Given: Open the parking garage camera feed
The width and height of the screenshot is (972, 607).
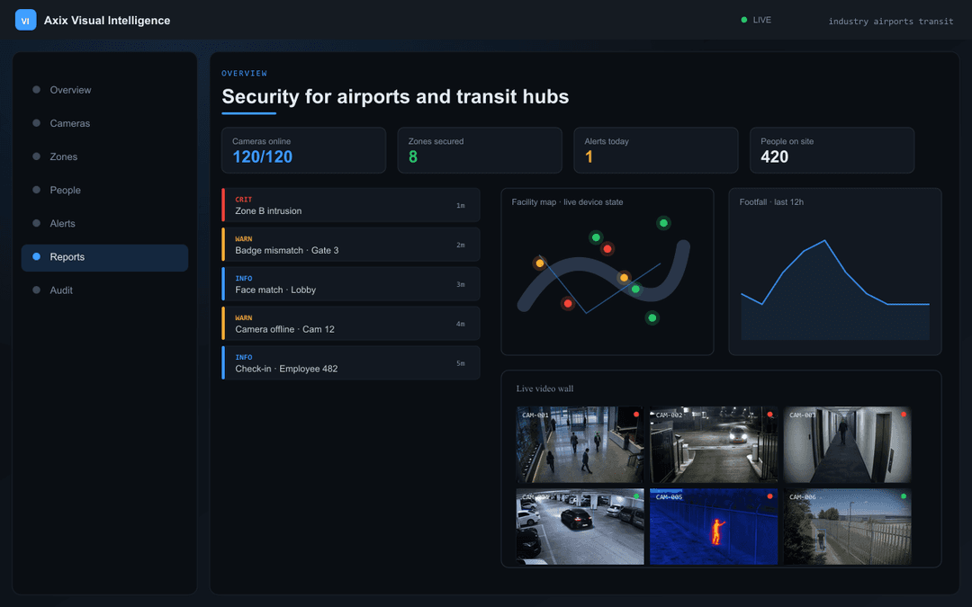Looking at the screenshot, I should click(580, 526).
